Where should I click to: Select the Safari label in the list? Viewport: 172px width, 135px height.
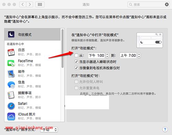(22, 103)
